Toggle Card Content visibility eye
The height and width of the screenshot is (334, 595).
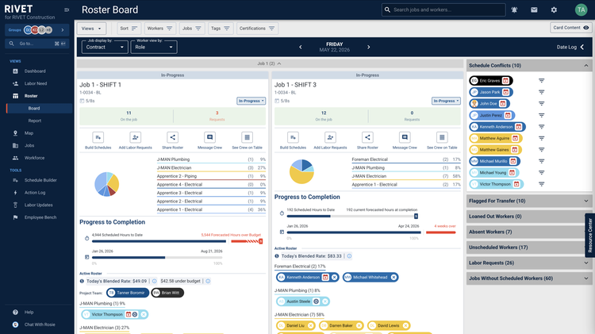[586, 28]
